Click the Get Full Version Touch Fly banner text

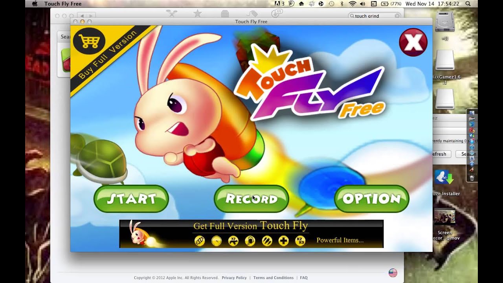tap(251, 226)
